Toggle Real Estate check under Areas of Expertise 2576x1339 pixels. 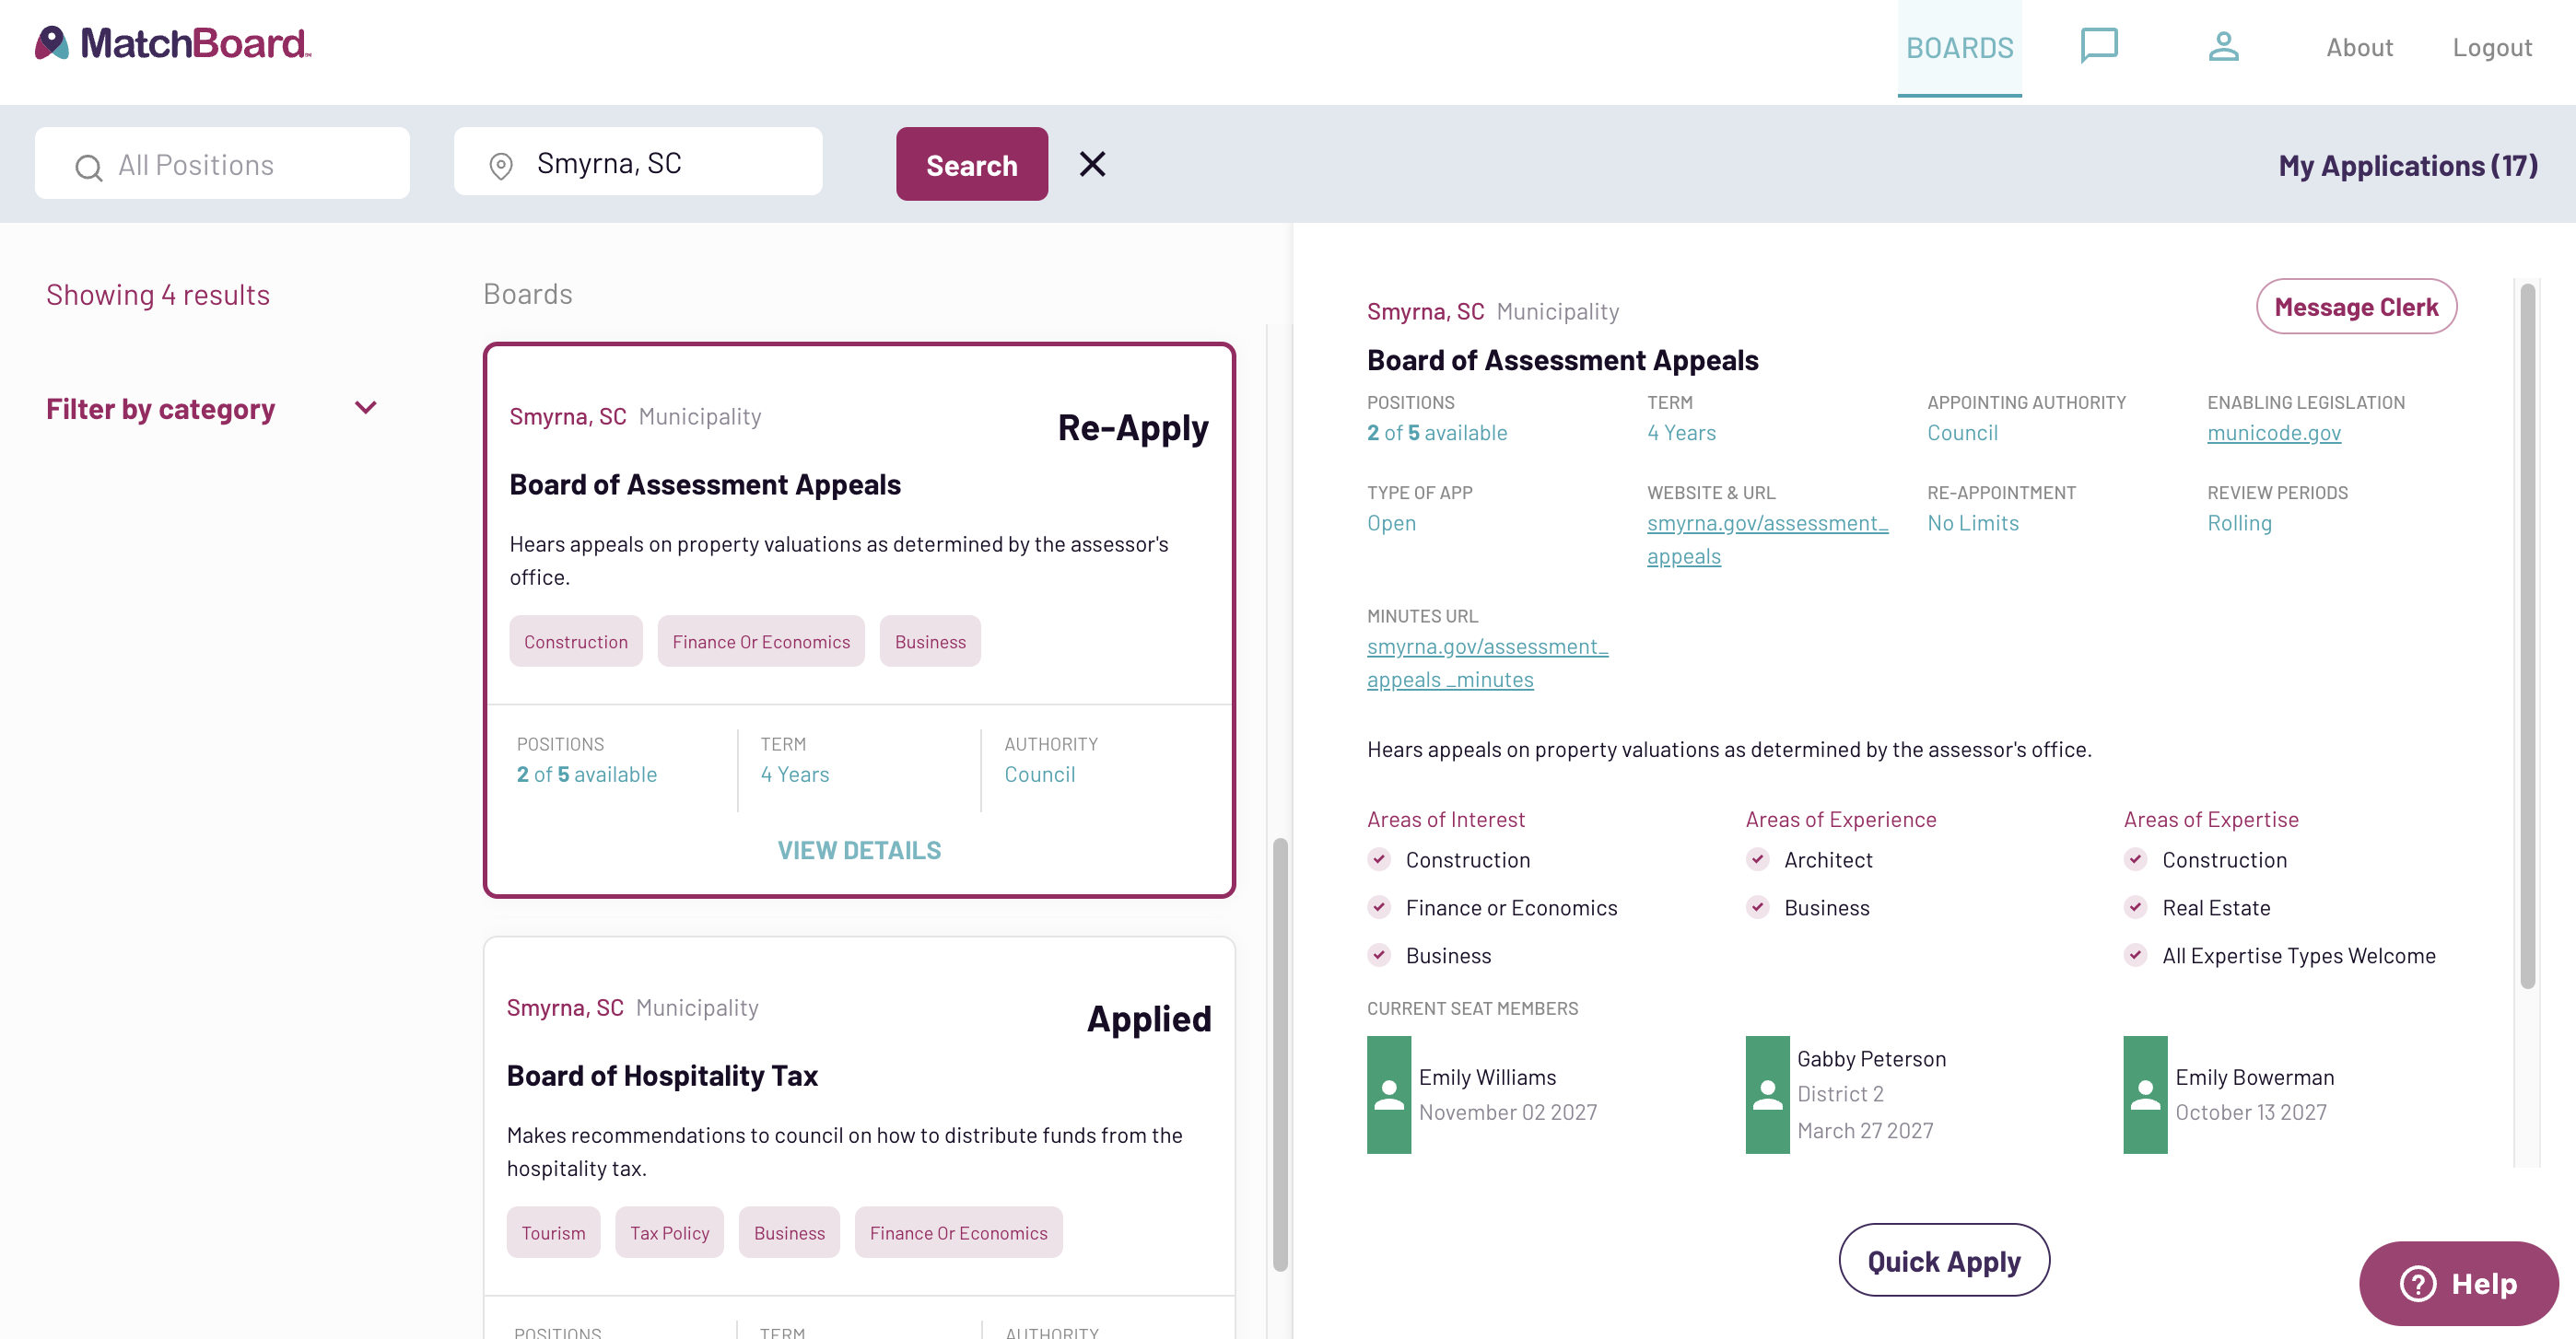tap(2135, 907)
